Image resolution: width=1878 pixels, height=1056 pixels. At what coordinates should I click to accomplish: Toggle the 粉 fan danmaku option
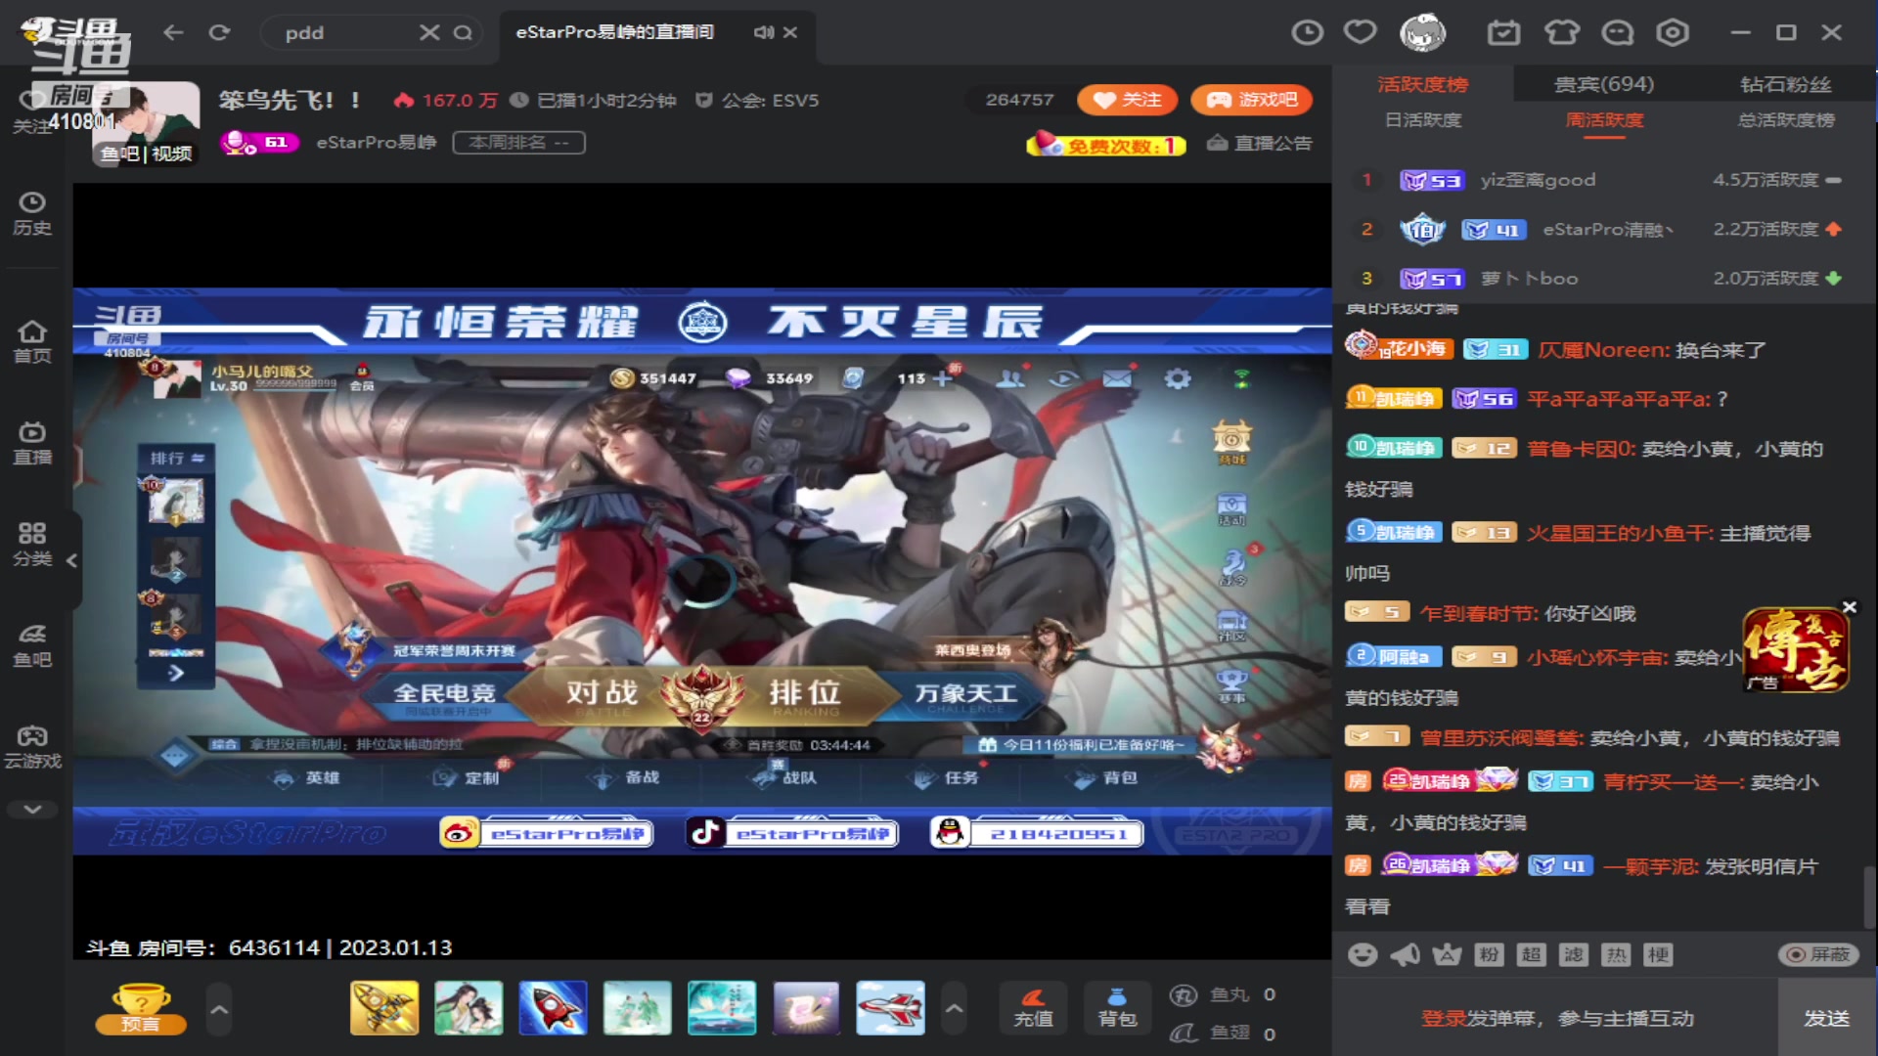pyautogui.click(x=1489, y=954)
